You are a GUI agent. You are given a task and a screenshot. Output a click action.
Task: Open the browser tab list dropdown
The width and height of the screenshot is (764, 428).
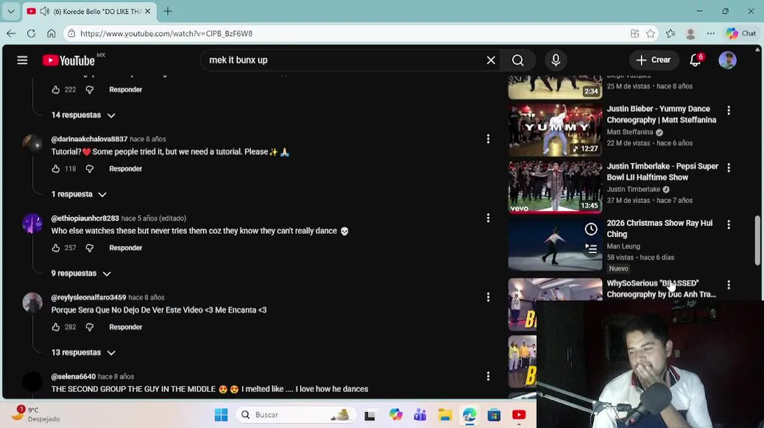pos(11,11)
